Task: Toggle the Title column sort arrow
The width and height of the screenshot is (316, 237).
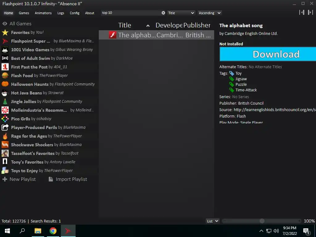Action: (x=148, y=26)
